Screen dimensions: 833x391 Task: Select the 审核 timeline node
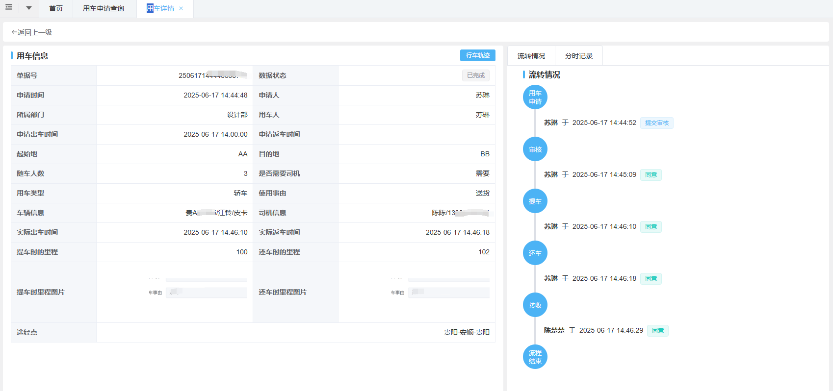coord(535,149)
